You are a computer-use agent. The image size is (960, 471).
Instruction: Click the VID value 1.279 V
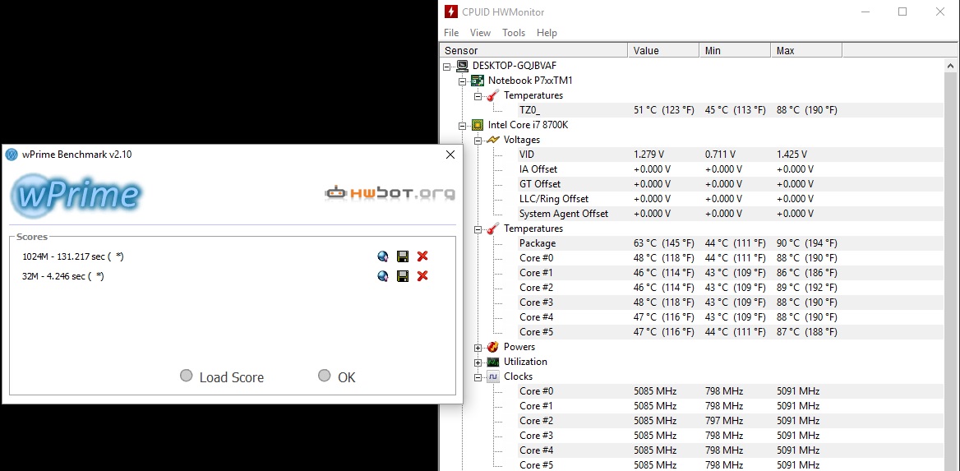pos(649,155)
